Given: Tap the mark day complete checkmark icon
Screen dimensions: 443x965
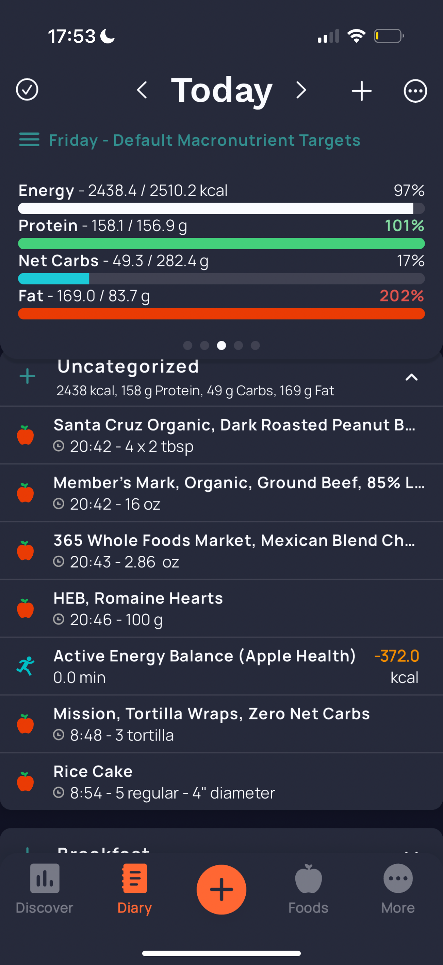Looking at the screenshot, I should [27, 90].
